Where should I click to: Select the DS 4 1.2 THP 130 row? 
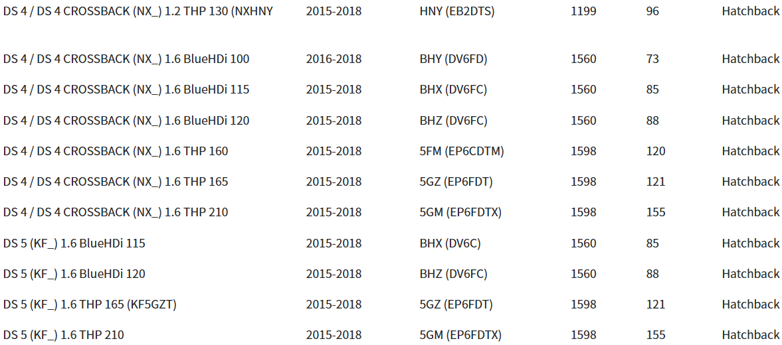tap(391, 11)
